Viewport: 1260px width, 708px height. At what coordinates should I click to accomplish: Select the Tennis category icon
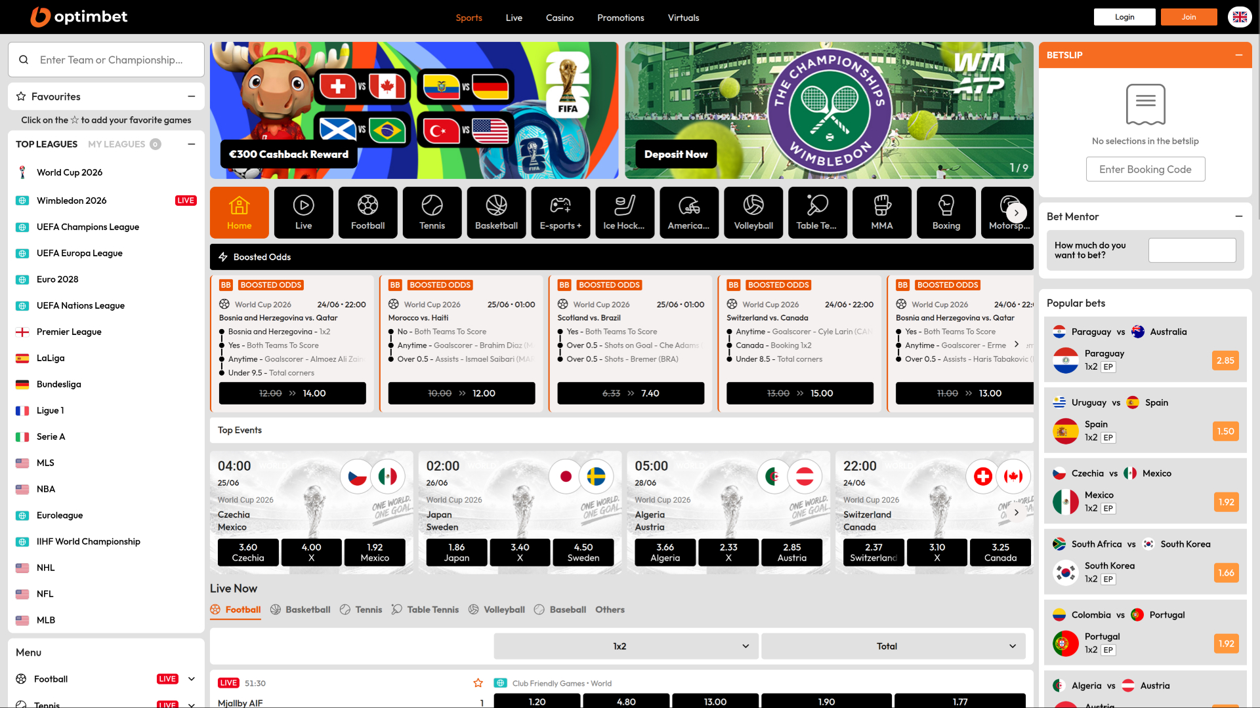[x=432, y=212]
